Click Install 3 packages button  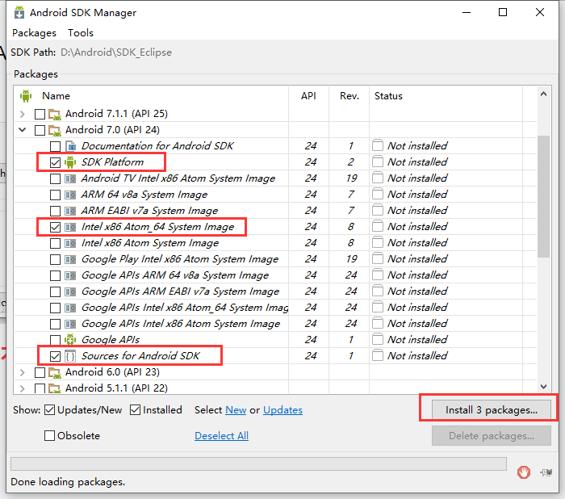click(492, 410)
